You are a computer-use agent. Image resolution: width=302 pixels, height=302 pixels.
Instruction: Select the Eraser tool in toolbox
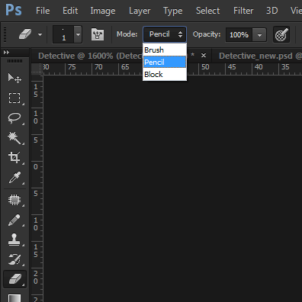14,279
